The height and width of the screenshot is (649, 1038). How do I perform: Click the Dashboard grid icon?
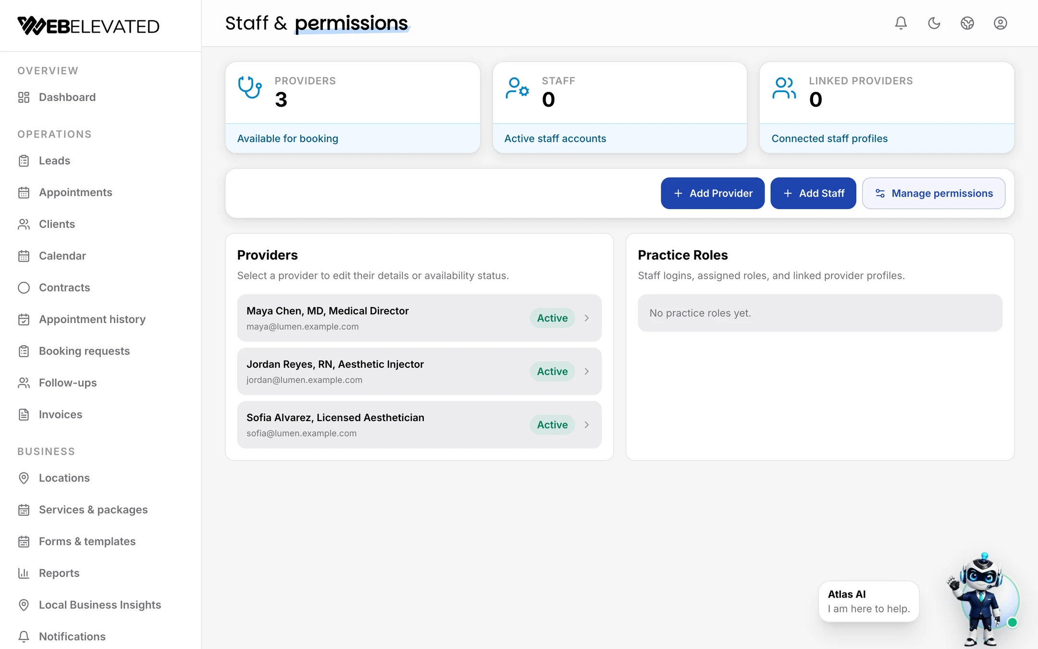point(24,98)
